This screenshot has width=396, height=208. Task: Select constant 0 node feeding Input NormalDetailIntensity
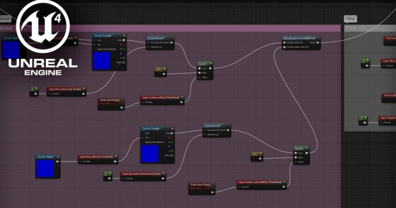[x=108, y=176]
